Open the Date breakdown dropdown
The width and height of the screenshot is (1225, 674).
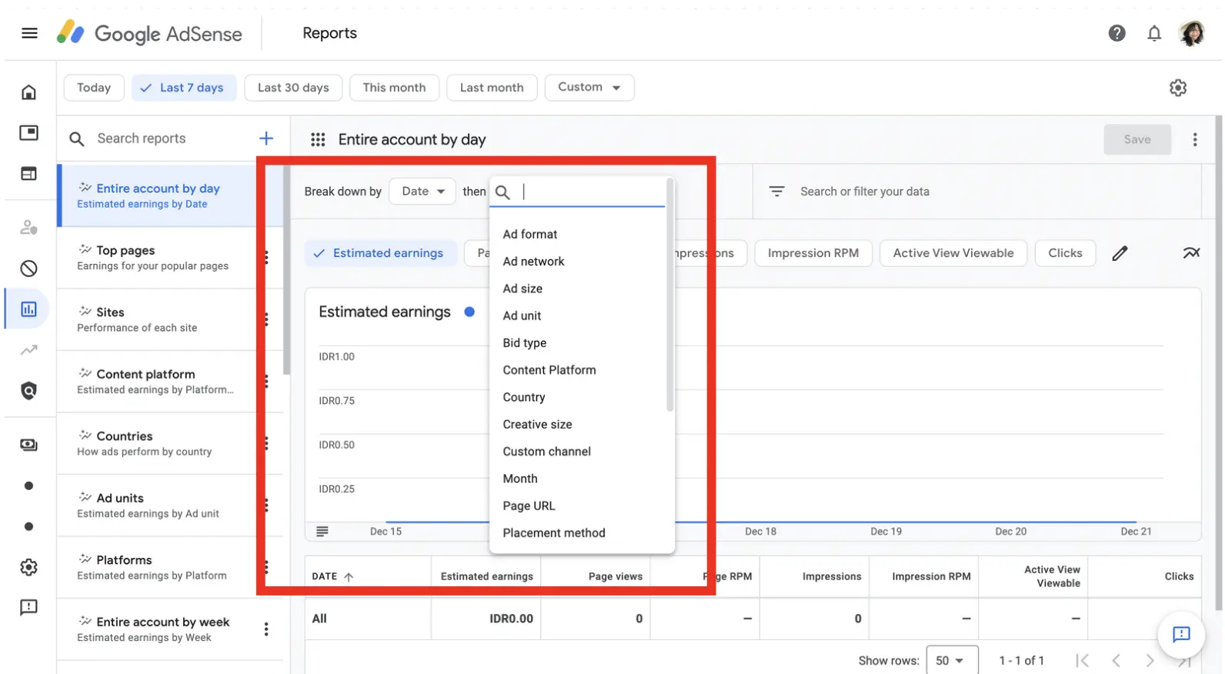tap(422, 192)
